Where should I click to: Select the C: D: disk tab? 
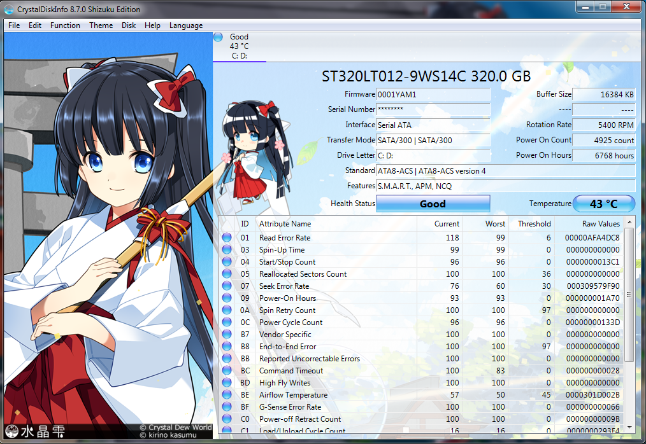tap(240, 46)
